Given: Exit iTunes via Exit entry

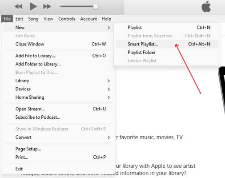Looking at the screenshot, I should click(x=58, y=169).
